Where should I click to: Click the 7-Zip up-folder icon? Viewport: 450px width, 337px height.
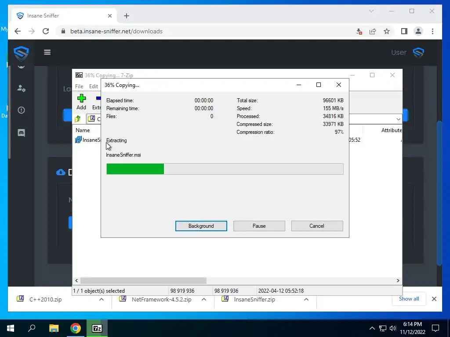78,118
